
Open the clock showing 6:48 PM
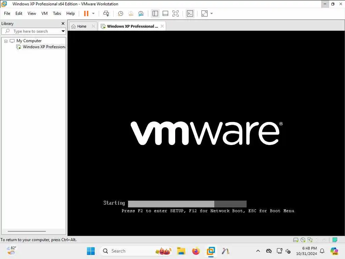click(x=306, y=251)
